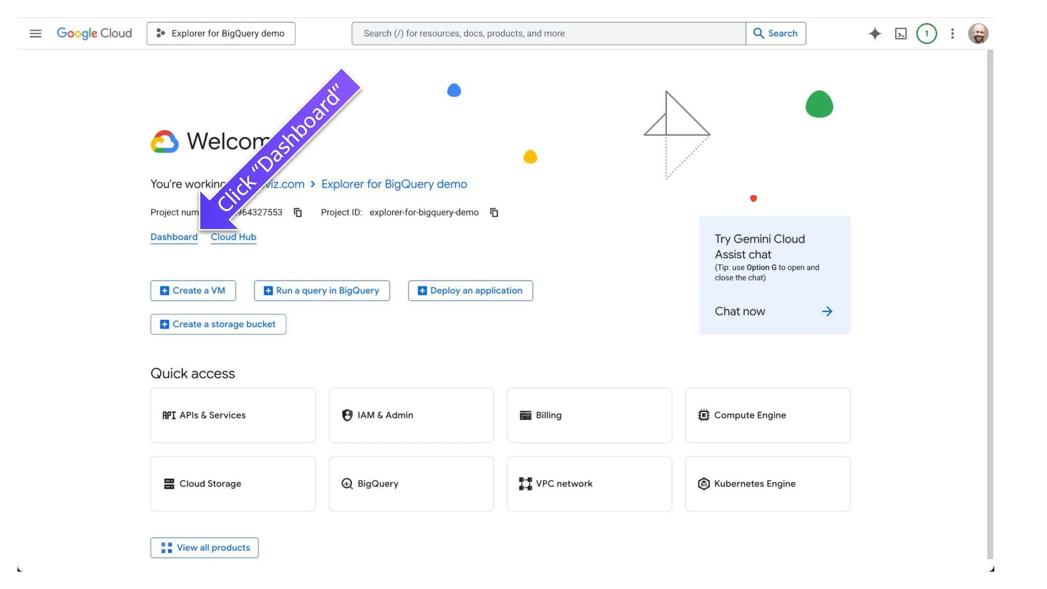Click Create a VM button
Viewport: 1047px width, 589px height.
tap(193, 290)
